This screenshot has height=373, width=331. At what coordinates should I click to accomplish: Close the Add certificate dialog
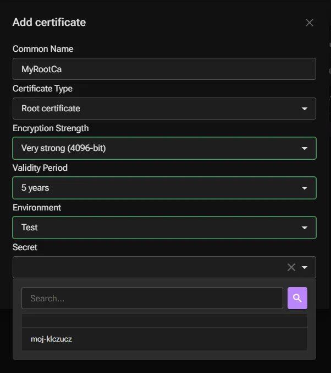click(310, 23)
